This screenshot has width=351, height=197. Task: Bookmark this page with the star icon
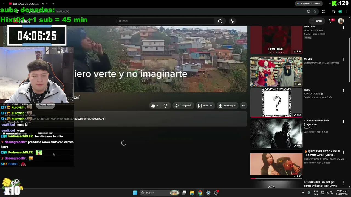click(x=315, y=11)
